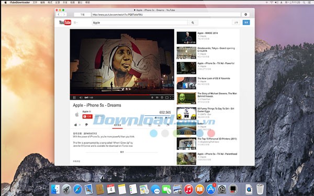This screenshot has width=314, height=196.
Task: Subscribe with the red subscribe button
Action: click(87, 116)
